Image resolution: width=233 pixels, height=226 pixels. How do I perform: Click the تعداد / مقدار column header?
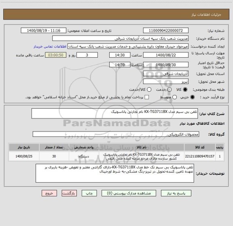[x=54, y=147]
